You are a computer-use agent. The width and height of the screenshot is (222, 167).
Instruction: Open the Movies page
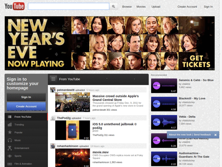point(141,7)
